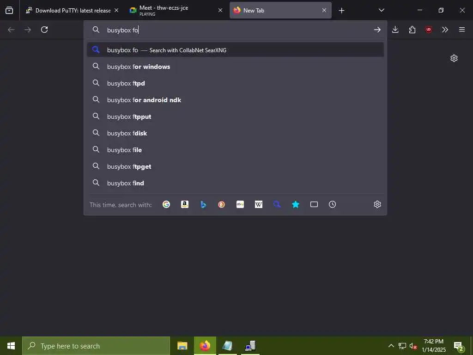Reload the current page
This screenshot has width=473, height=355.
point(44,30)
